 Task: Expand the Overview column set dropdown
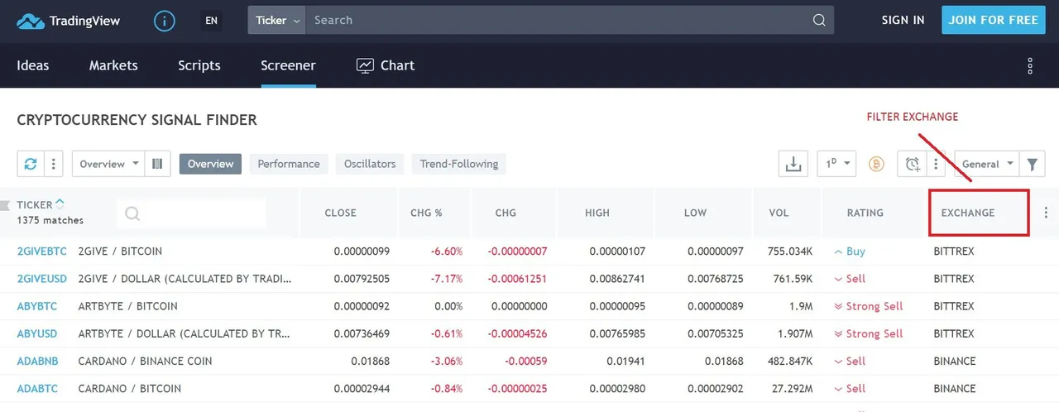point(108,164)
